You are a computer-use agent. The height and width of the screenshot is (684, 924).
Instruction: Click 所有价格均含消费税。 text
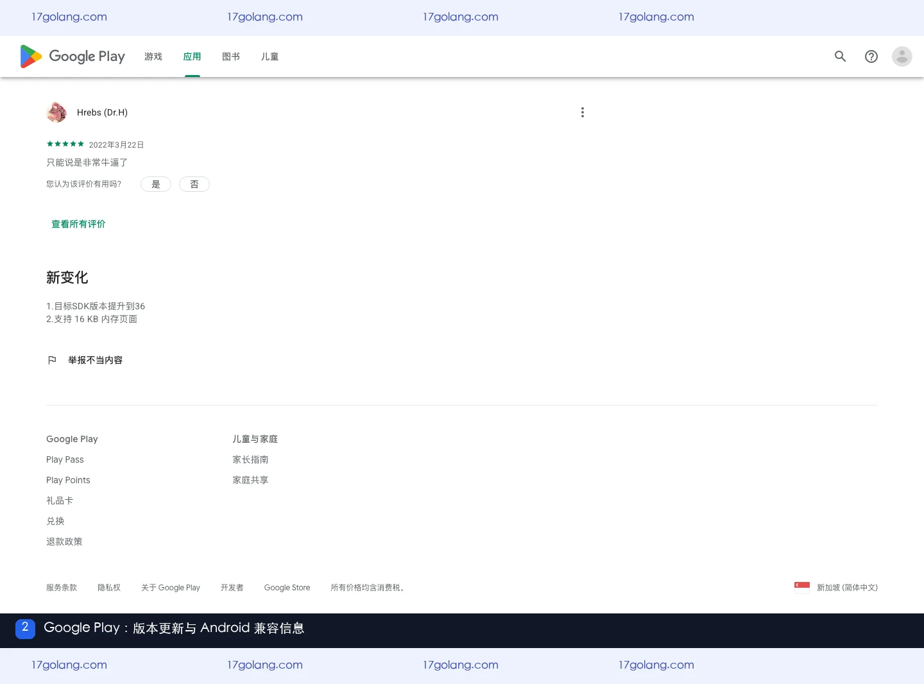click(369, 587)
